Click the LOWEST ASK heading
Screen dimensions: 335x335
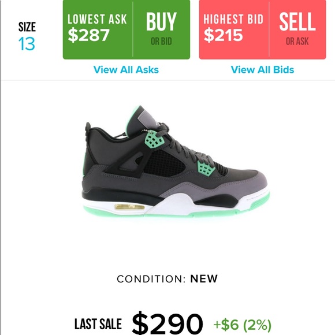[x=97, y=19]
